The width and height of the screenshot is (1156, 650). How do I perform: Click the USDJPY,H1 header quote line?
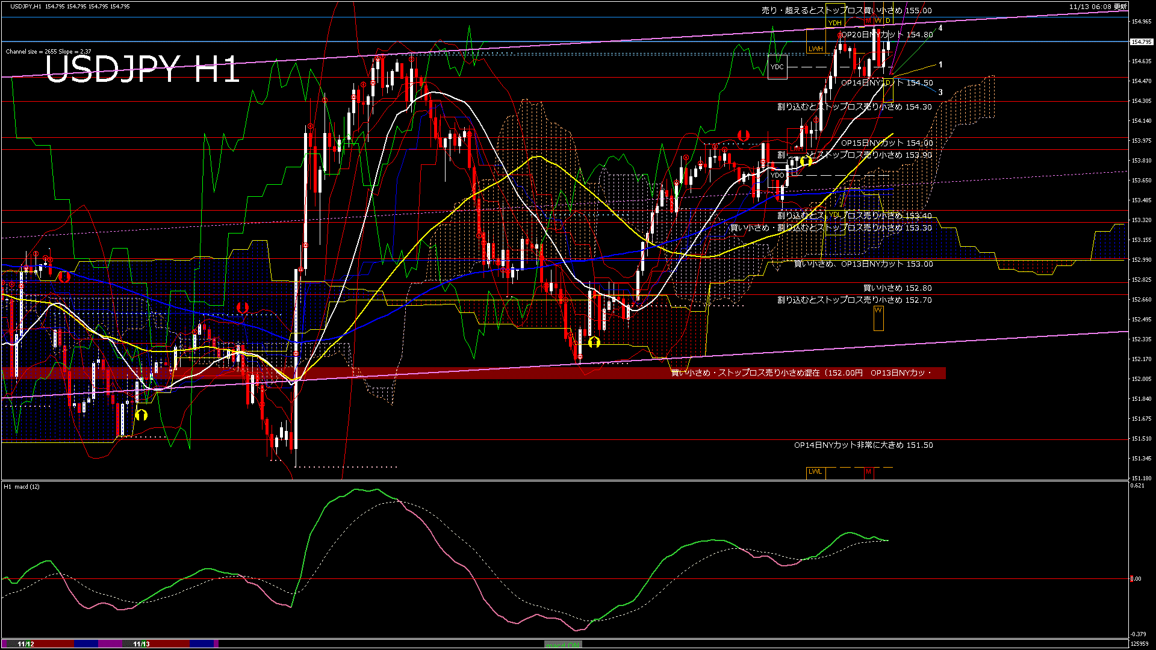click(70, 7)
